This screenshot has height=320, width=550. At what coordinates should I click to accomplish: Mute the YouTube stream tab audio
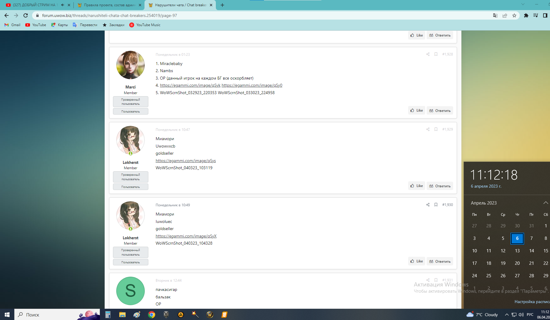tap(62, 5)
